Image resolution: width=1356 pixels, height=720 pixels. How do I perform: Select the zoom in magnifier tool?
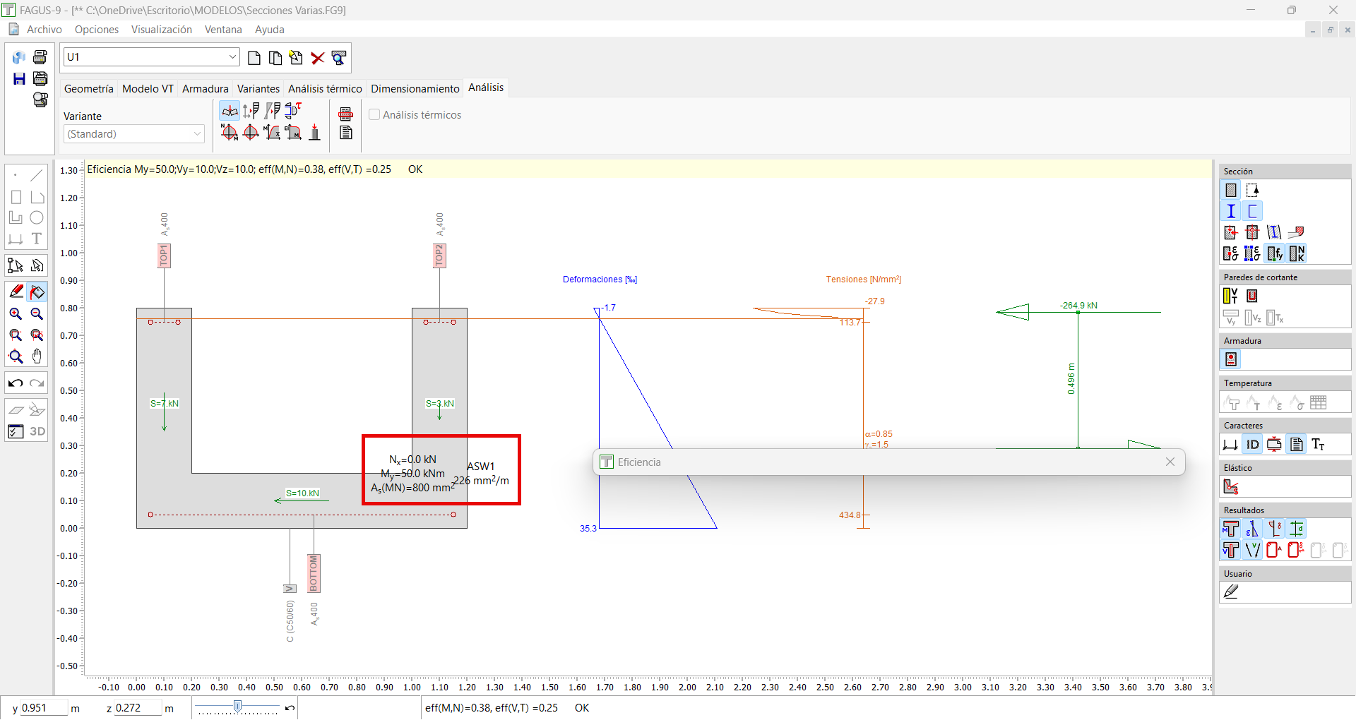[x=16, y=314]
